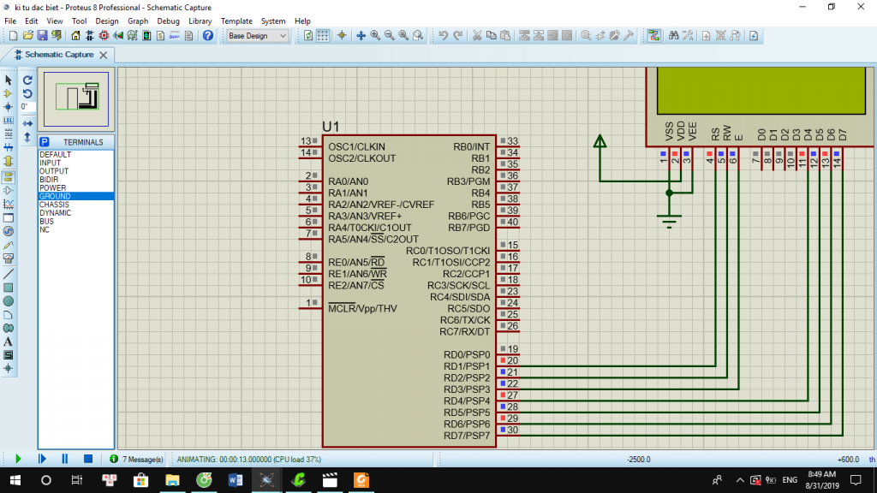Toggle the wire autorouter button
The height and width of the screenshot is (493, 877).
pos(654,36)
